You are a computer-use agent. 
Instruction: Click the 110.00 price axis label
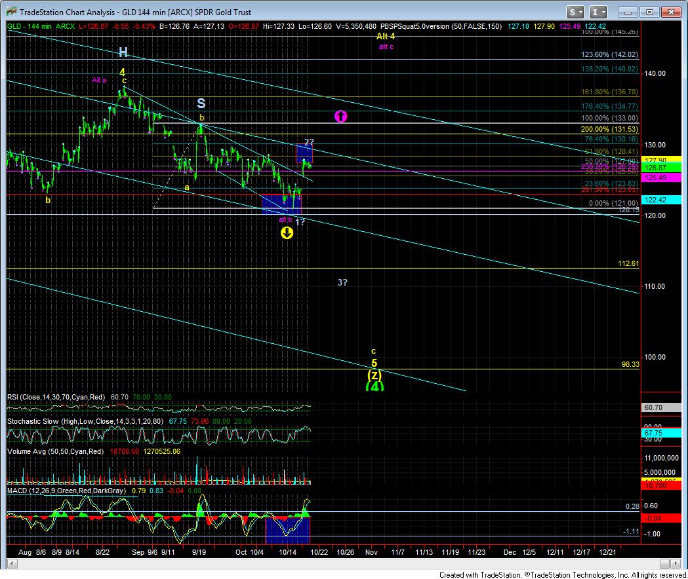point(654,286)
